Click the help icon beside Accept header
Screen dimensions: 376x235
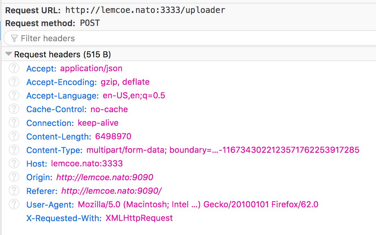(14, 68)
